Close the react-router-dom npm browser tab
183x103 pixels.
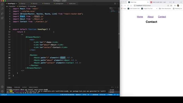(x=170, y=2)
